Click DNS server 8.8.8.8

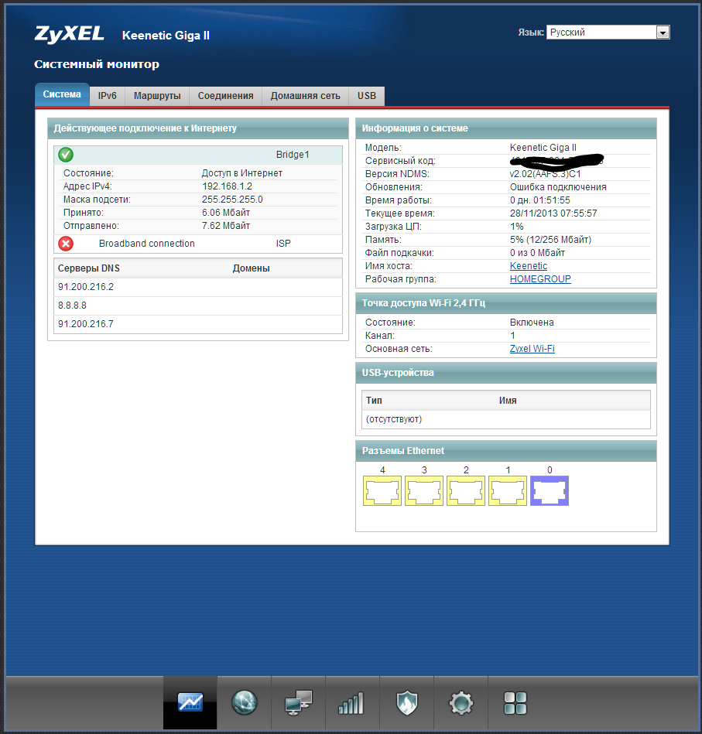pyautogui.click(x=72, y=306)
